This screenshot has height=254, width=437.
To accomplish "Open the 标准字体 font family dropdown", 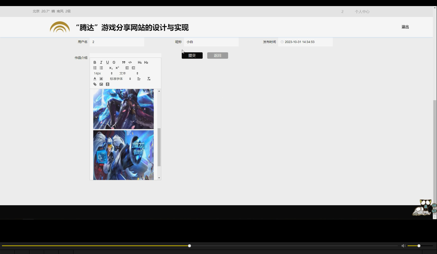I will [x=120, y=79].
